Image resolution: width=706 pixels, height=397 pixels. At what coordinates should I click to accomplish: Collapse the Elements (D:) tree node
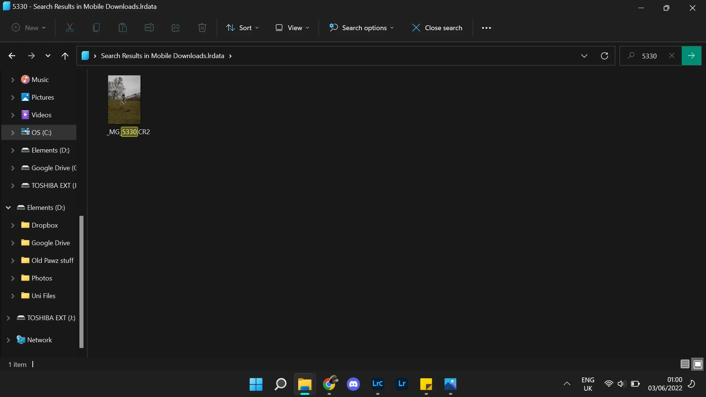pyautogui.click(x=8, y=208)
